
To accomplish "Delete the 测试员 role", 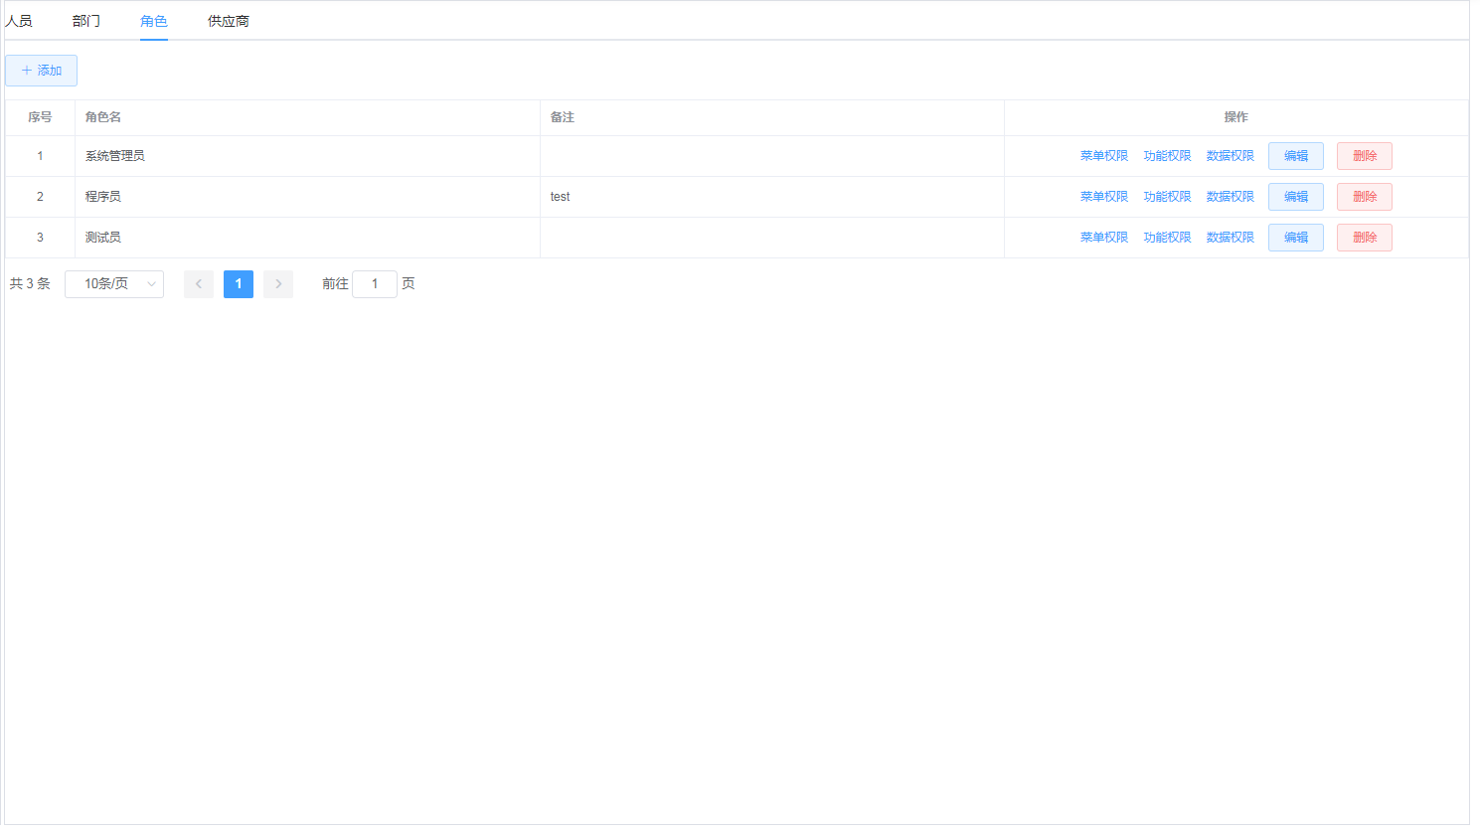I will pos(1364,238).
